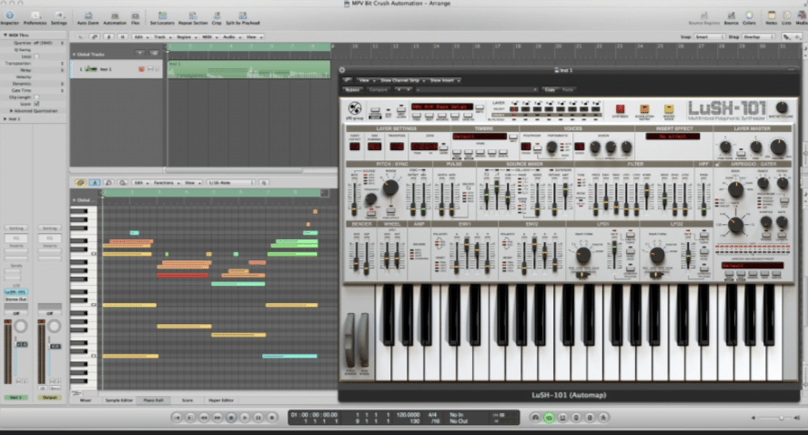Screen dimensions: 808x435
Task: Select layer 1 button in LuSH-101
Action: point(514,109)
